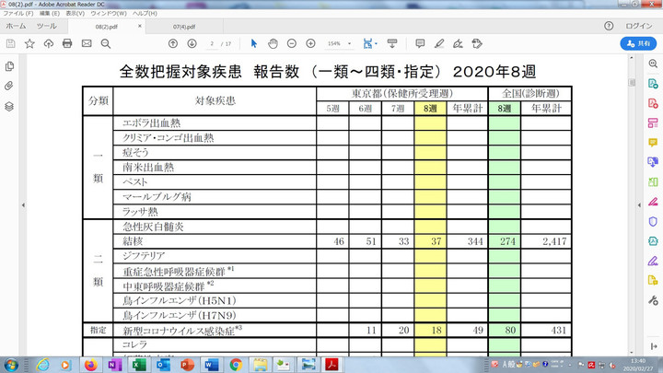663x373 pixels.
Task: Open the Attachments paperclip panel
Action: tap(9, 86)
